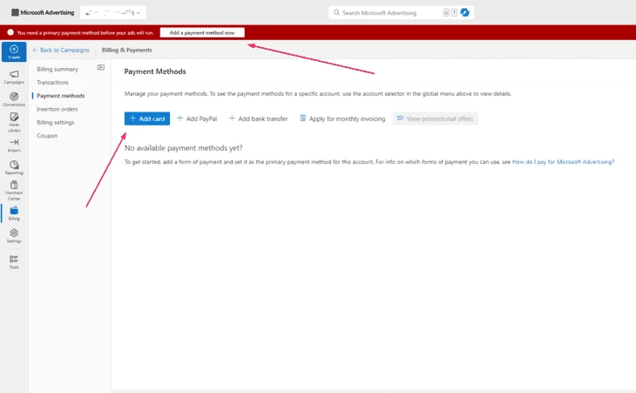The height and width of the screenshot is (393, 636).
Task: Click Add a payment method now
Action: (x=202, y=32)
